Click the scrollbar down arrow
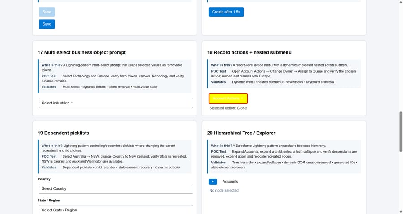 401,212
